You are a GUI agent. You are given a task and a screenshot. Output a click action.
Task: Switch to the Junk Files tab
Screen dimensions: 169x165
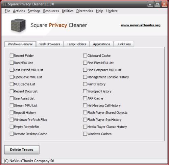[124, 44]
